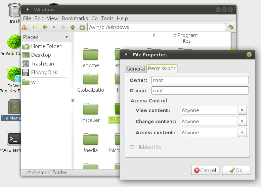Go up to parent folder arrow
Viewport: 261px width, 187px height.
(x=73, y=27)
